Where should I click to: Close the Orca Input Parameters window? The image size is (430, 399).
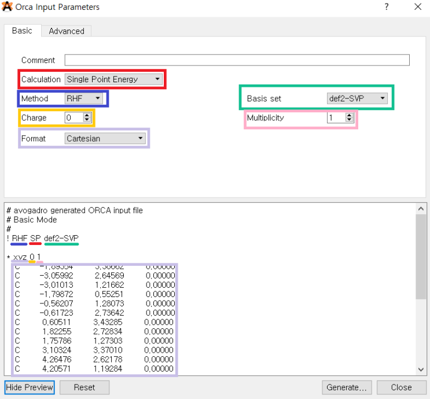click(418, 6)
